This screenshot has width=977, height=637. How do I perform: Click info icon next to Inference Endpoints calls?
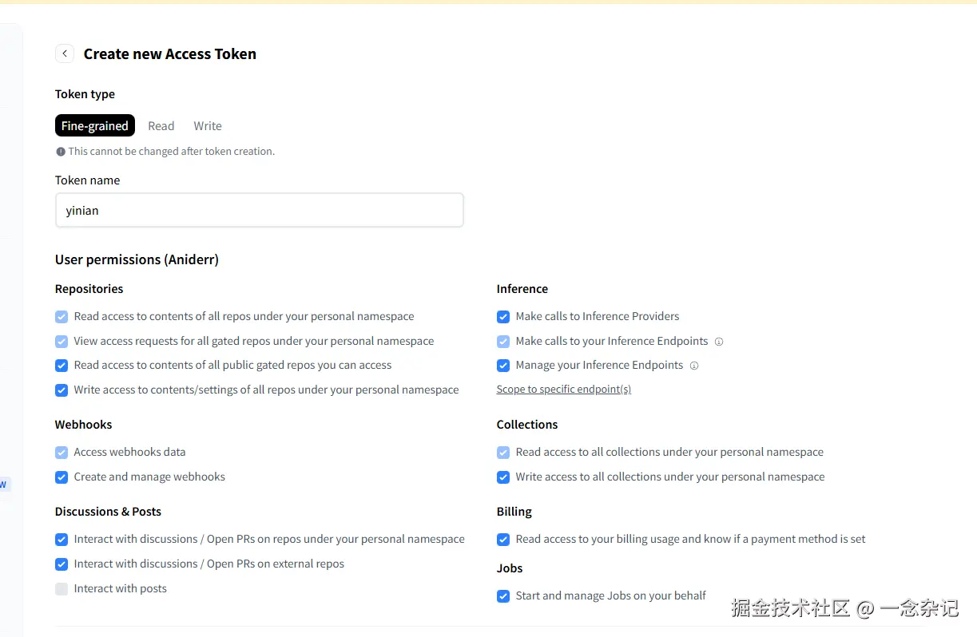tap(719, 342)
